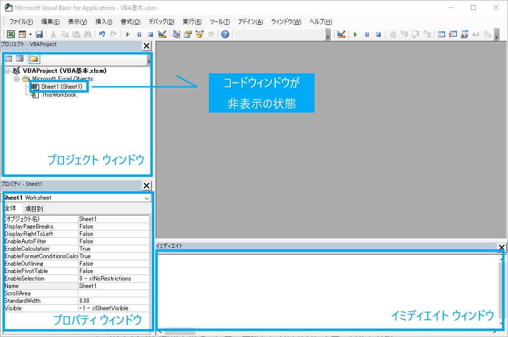Open Immediate Window from Debug toolbar
Image resolution: width=508 pixels, height=337 pixels.
pos(453,34)
